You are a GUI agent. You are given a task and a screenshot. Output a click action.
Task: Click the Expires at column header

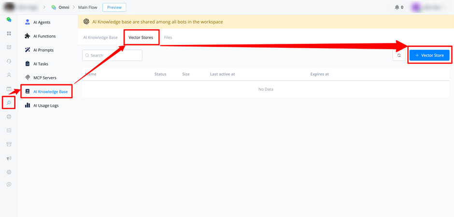coord(320,74)
